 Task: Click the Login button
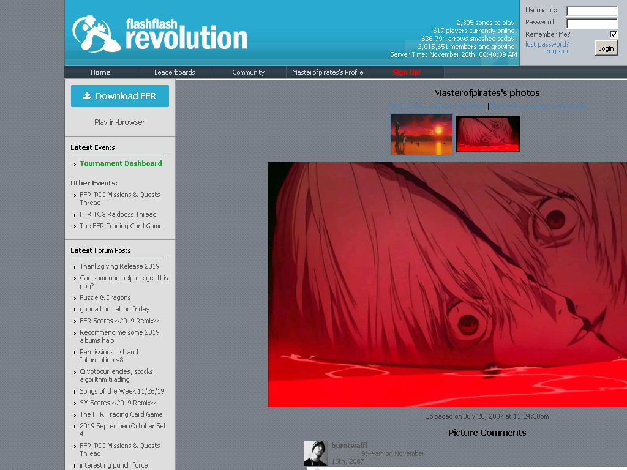click(x=606, y=48)
